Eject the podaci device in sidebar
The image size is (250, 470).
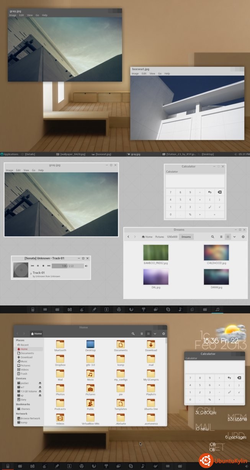click(40, 383)
